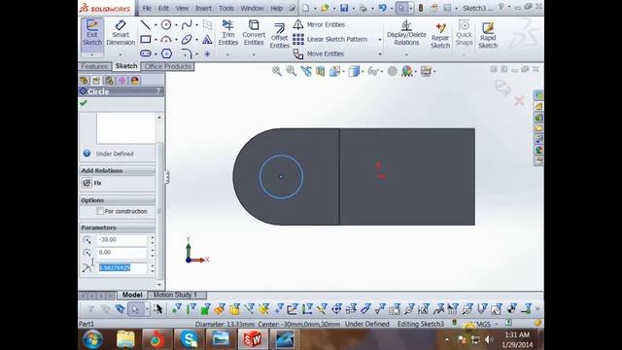
Task: Select the Ellipse tool
Action: [187, 39]
